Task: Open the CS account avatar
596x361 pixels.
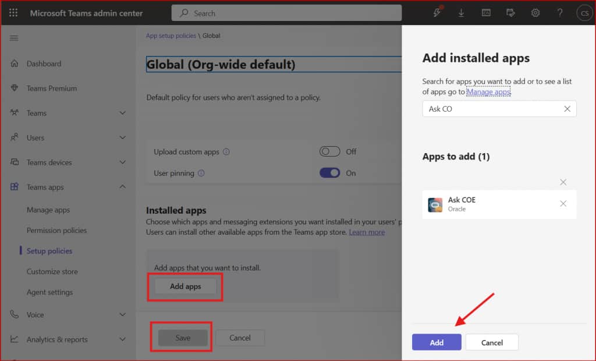Action: (x=584, y=13)
